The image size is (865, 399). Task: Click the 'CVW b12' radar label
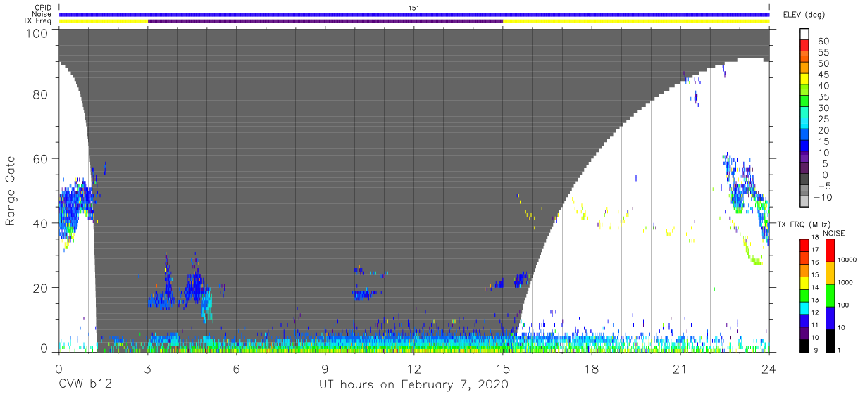[x=85, y=384]
